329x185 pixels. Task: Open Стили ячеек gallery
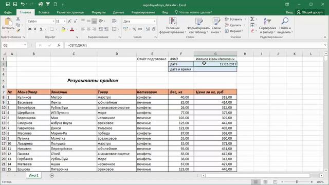click(216, 26)
